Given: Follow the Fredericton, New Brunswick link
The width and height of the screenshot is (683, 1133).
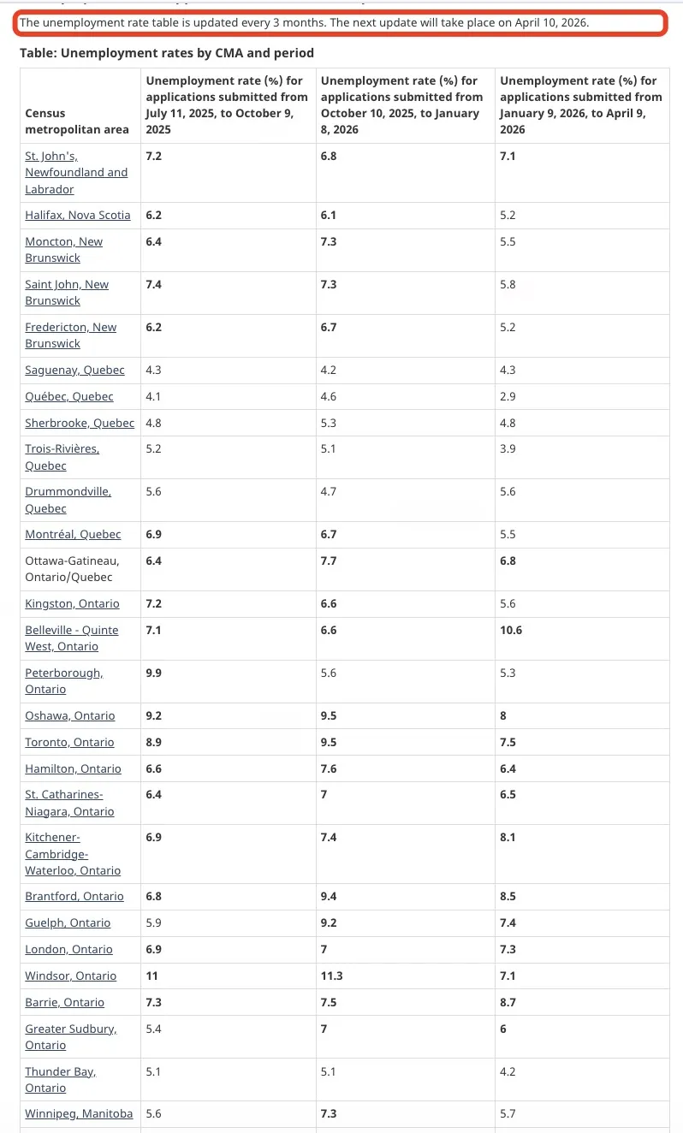Looking at the screenshot, I should point(71,335).
